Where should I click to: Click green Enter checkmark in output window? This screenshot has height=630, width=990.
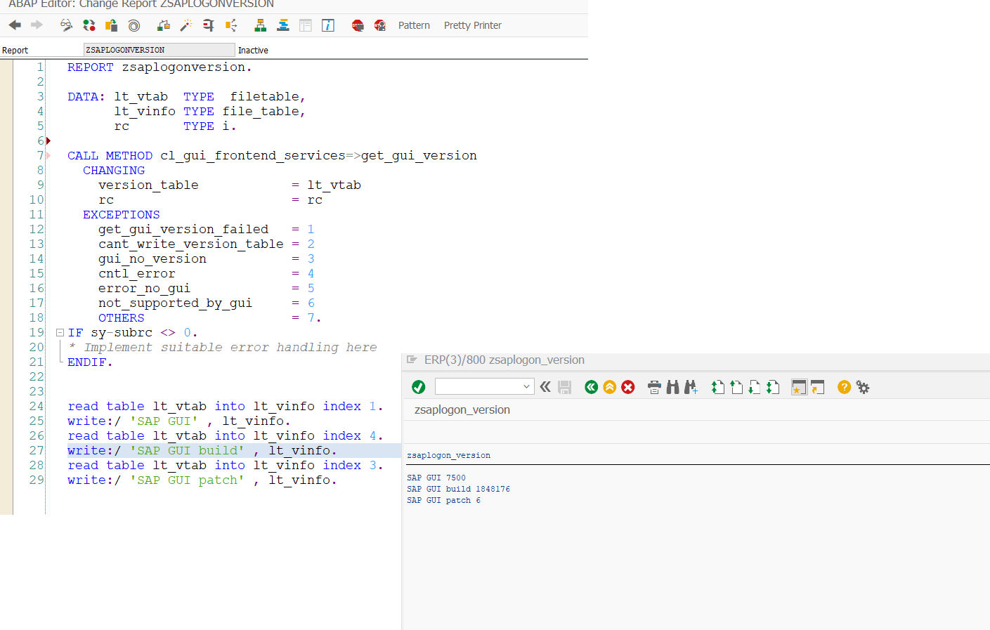tap(419, 387)
